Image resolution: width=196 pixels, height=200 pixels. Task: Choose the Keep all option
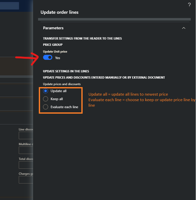[46, 99]
